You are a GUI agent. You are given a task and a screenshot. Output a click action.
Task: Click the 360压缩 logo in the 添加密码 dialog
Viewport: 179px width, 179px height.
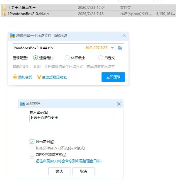tap(22, 104)
